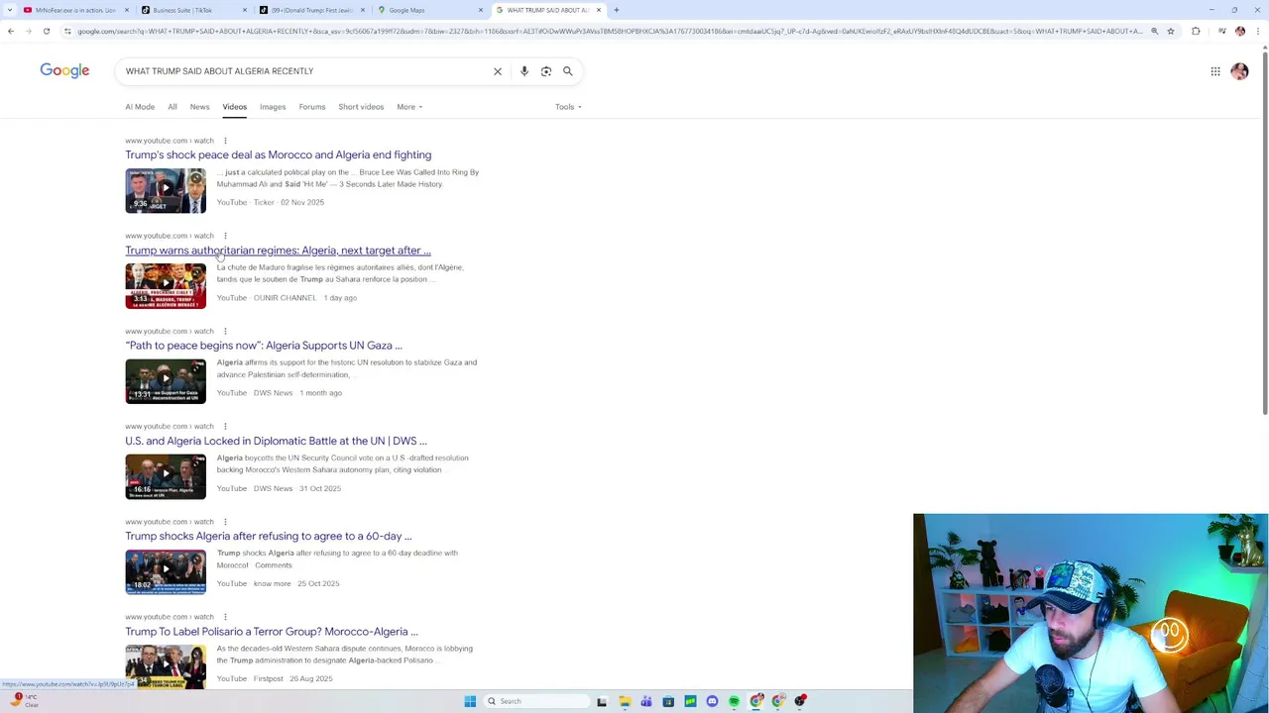The image size is (1269, 713).
Task: Click the browser address bar URL
Action: (610, 31)
